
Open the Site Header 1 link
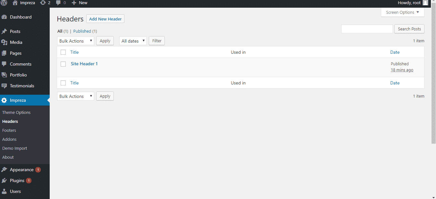click(x=84, y=64)
